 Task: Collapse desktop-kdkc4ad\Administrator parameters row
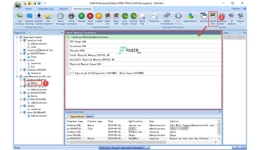[71, 37]
